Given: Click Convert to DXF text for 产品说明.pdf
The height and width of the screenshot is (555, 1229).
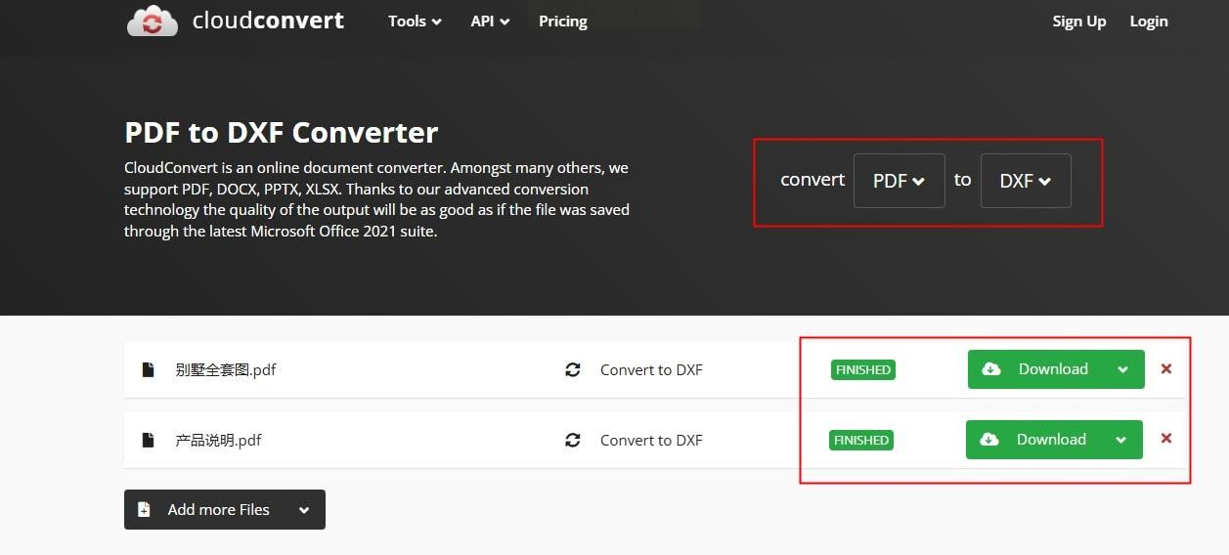Looking at the screenshot, I should (x=651, y=440).
